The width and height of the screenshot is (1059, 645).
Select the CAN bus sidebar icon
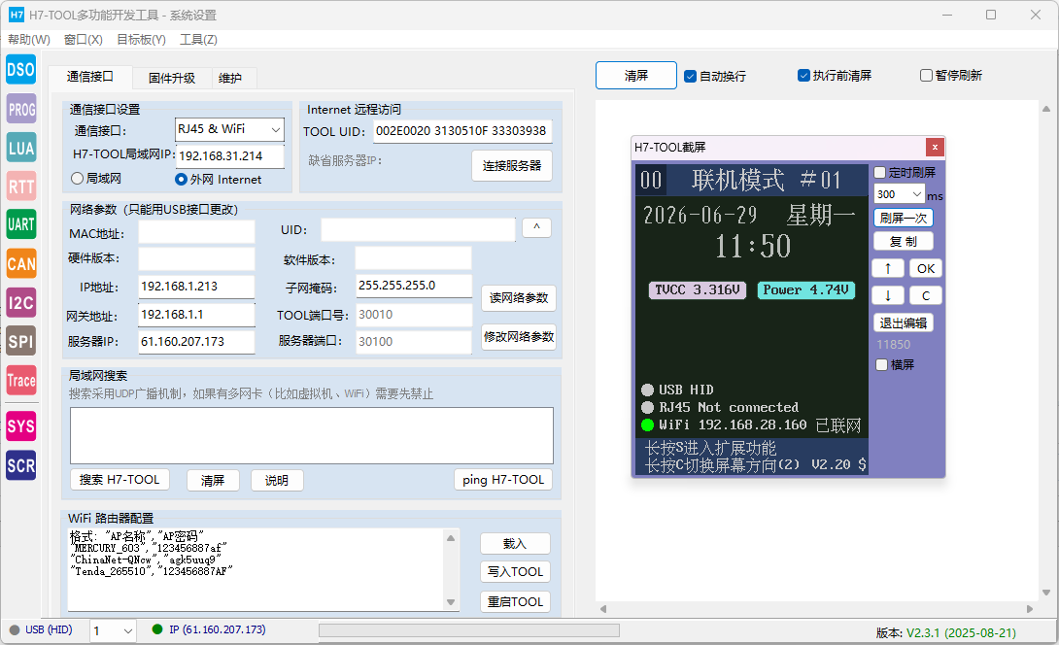pos(21,264)
